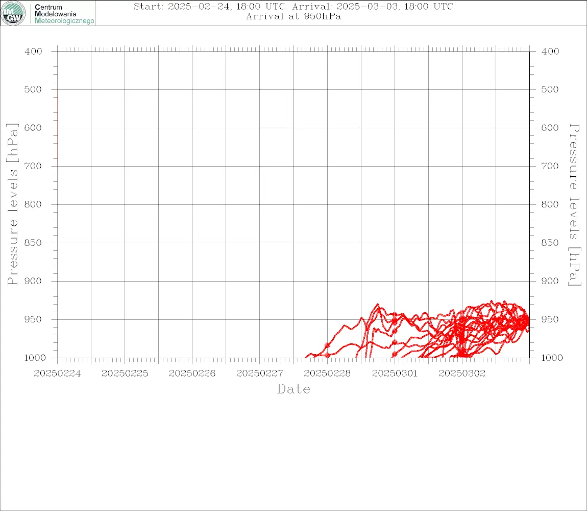
Task: Select the 'Arrival at 950hPa' subtitle
Action: point(293,16)
